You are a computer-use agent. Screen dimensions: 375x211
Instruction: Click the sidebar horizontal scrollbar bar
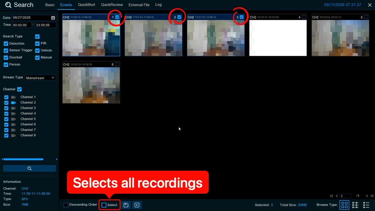24,159
